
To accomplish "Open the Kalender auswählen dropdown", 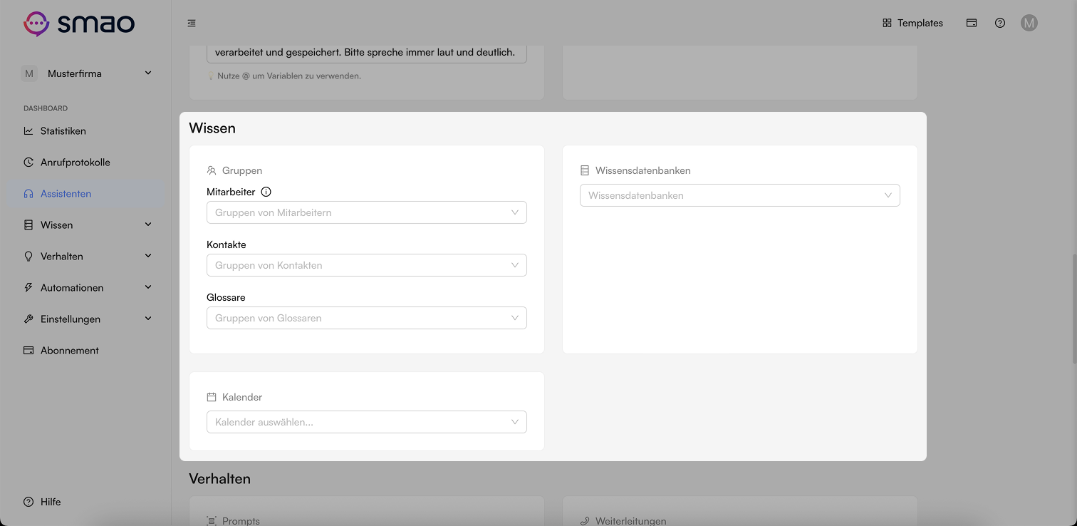I will (367, 422).
